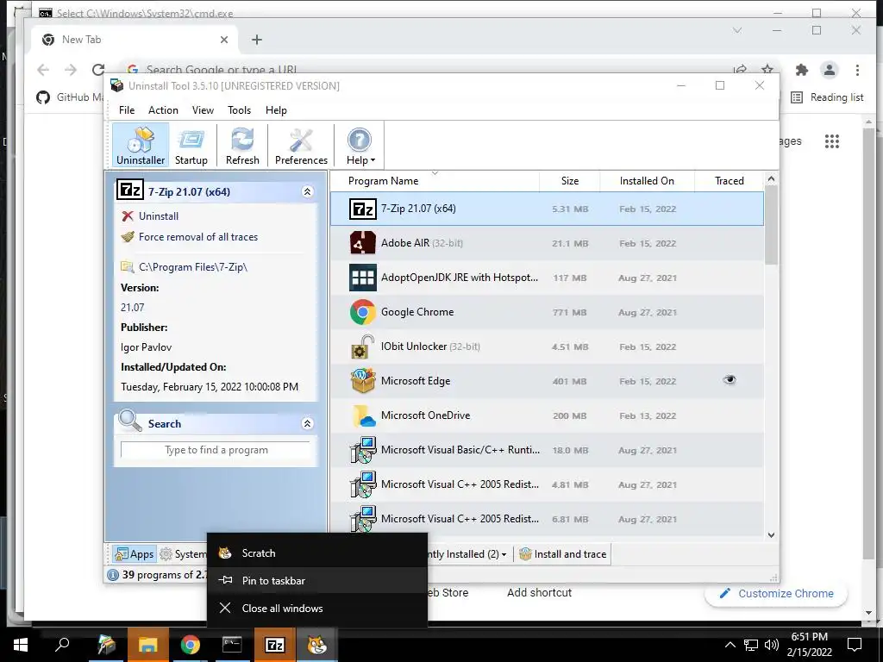
Task: Toggle the traced eye for Microsoft Edge
Action: pos(730,380)
